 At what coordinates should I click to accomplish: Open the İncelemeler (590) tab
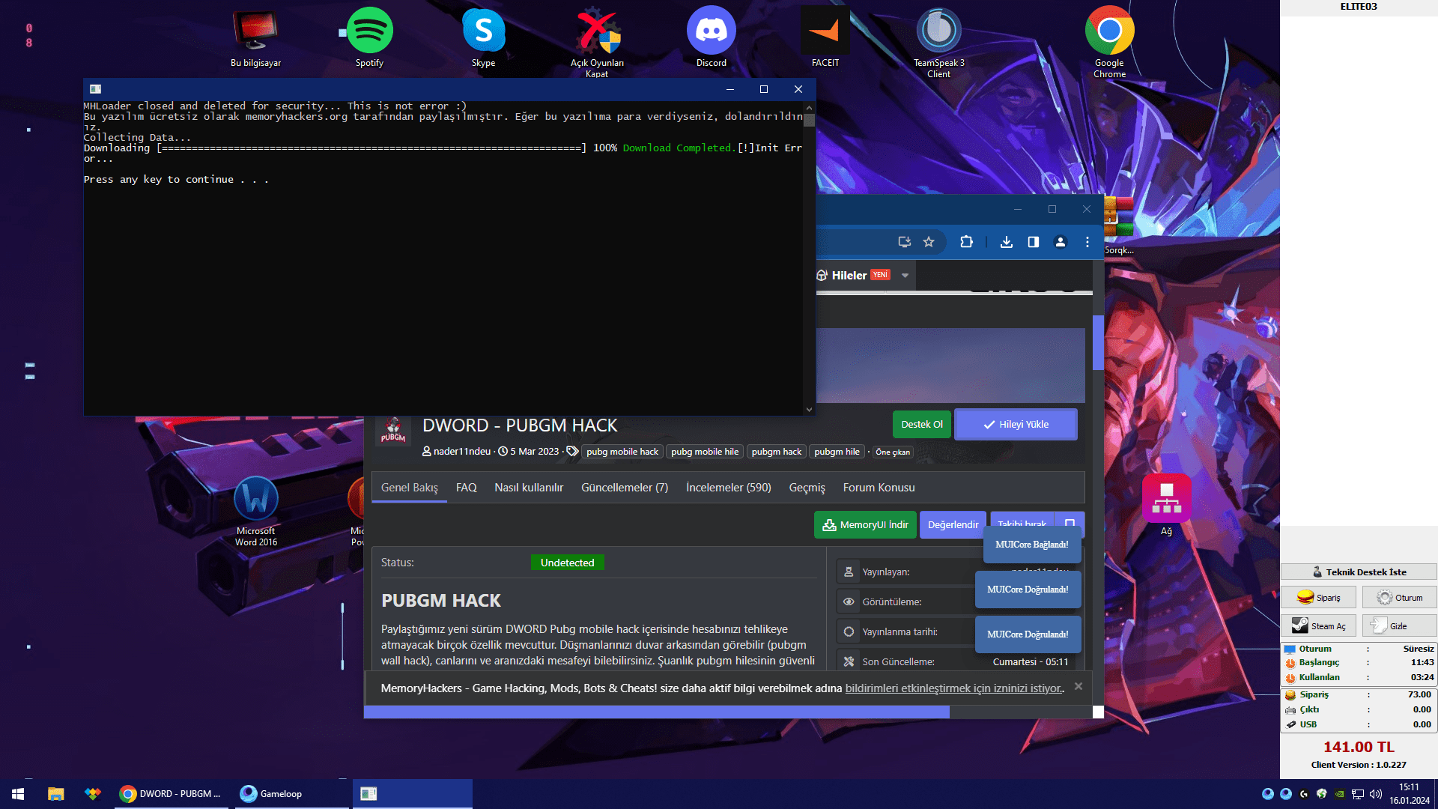click(729, 488)
